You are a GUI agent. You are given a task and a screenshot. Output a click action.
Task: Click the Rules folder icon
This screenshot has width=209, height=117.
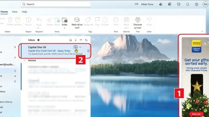click(x=65, y=20)
